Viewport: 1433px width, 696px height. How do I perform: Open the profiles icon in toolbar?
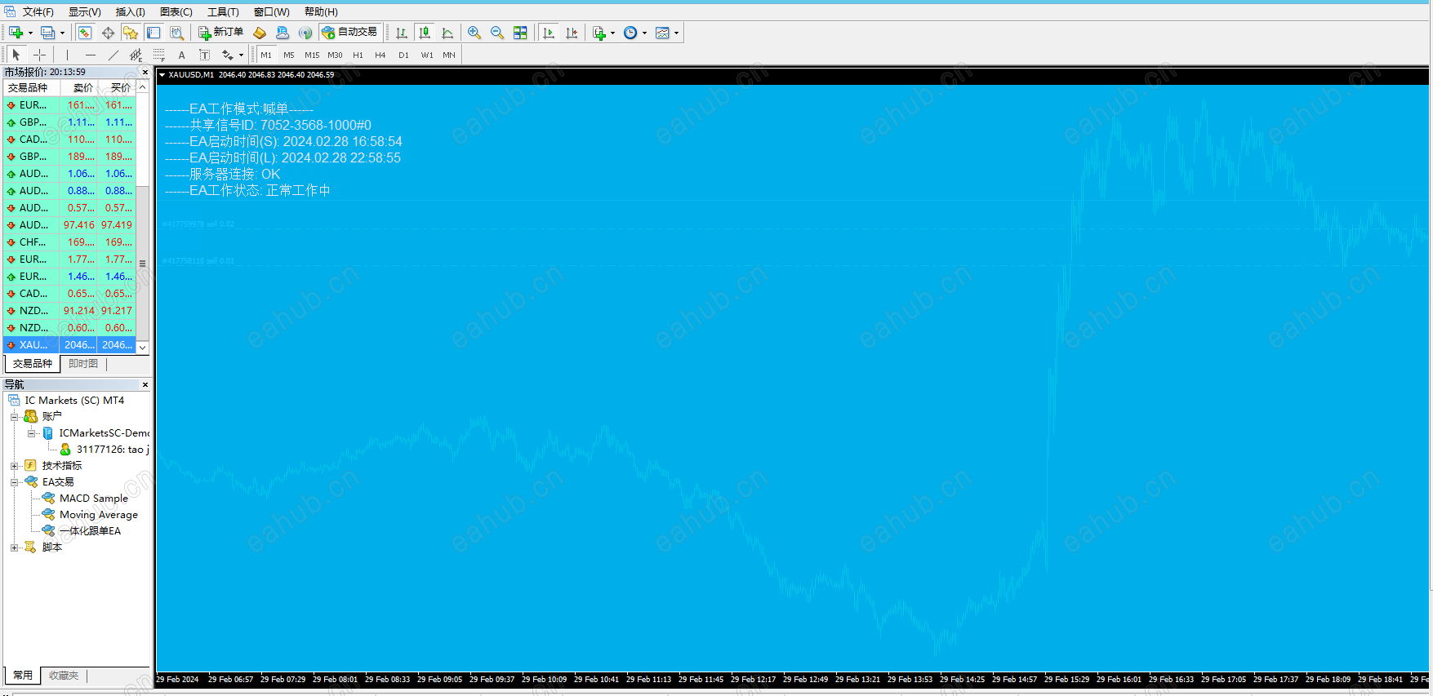click(48, 33)
